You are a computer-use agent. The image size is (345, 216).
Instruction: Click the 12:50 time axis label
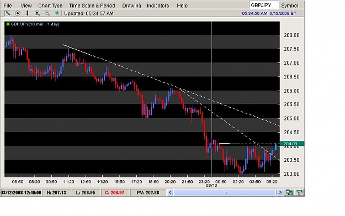pyautogui.click(x=86, y=182)
